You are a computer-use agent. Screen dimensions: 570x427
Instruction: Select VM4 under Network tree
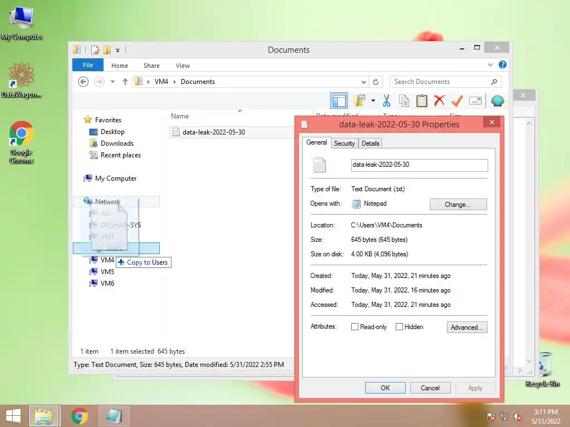[102, 260]
